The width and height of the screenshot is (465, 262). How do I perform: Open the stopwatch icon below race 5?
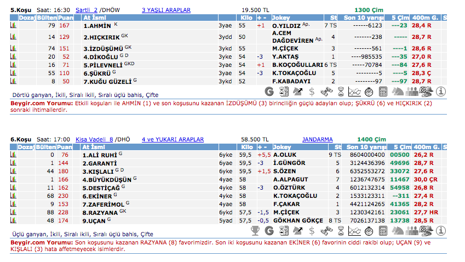(x=369, y=91)
